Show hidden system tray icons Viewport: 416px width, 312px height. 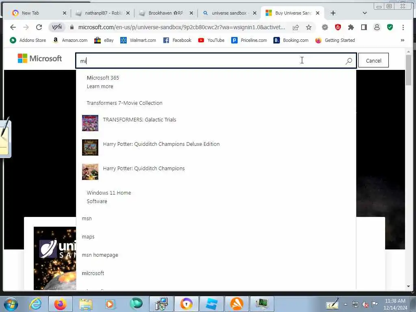click(345, 305)
